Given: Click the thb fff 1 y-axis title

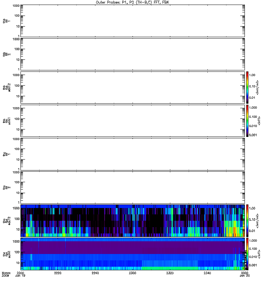Looking at the screenshot, I should coord(6,21).
